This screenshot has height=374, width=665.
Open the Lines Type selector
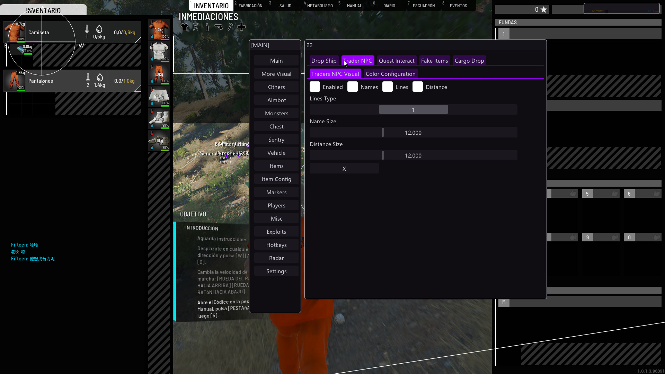(413, 110)
